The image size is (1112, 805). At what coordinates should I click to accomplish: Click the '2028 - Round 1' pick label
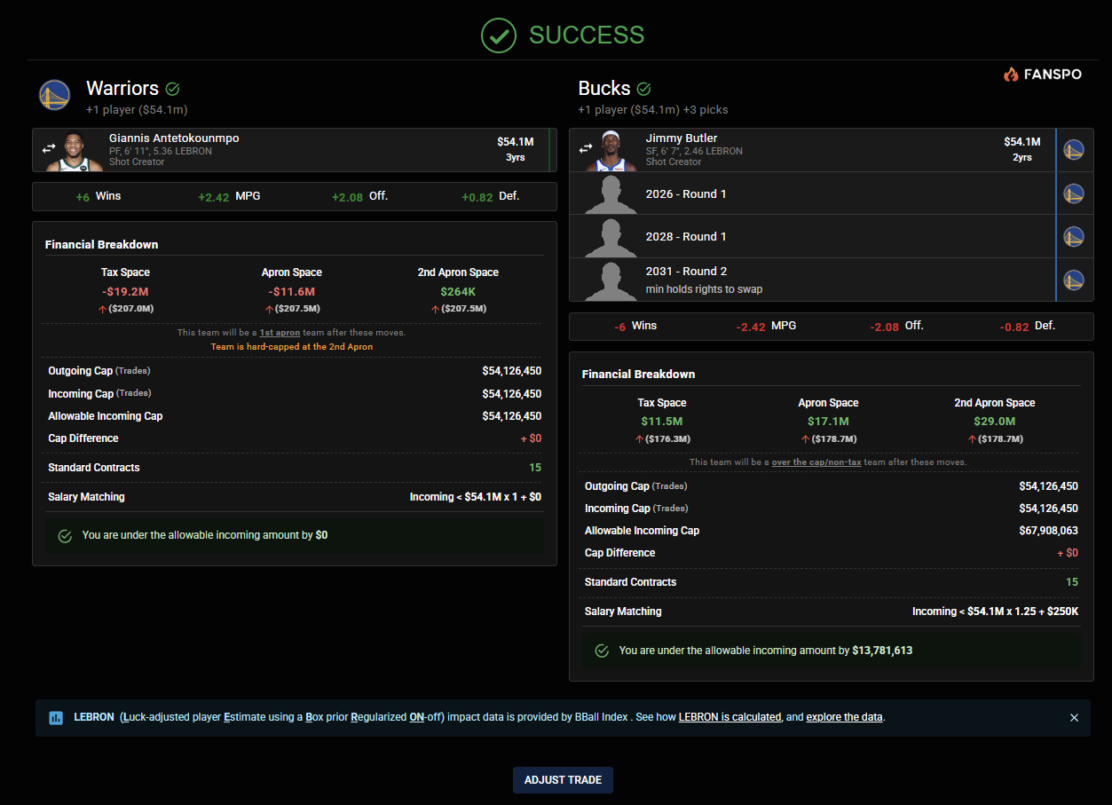pos(686,236)
